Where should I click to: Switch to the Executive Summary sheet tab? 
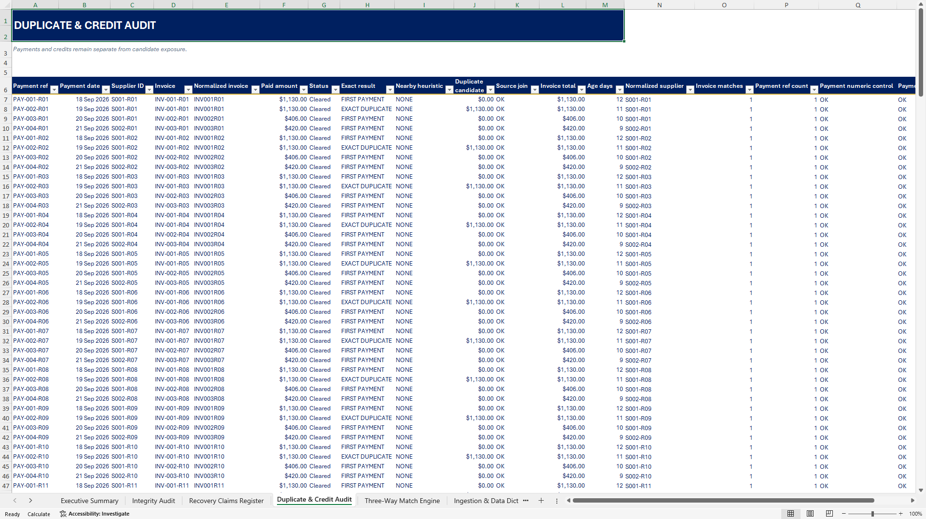point(89,501)
